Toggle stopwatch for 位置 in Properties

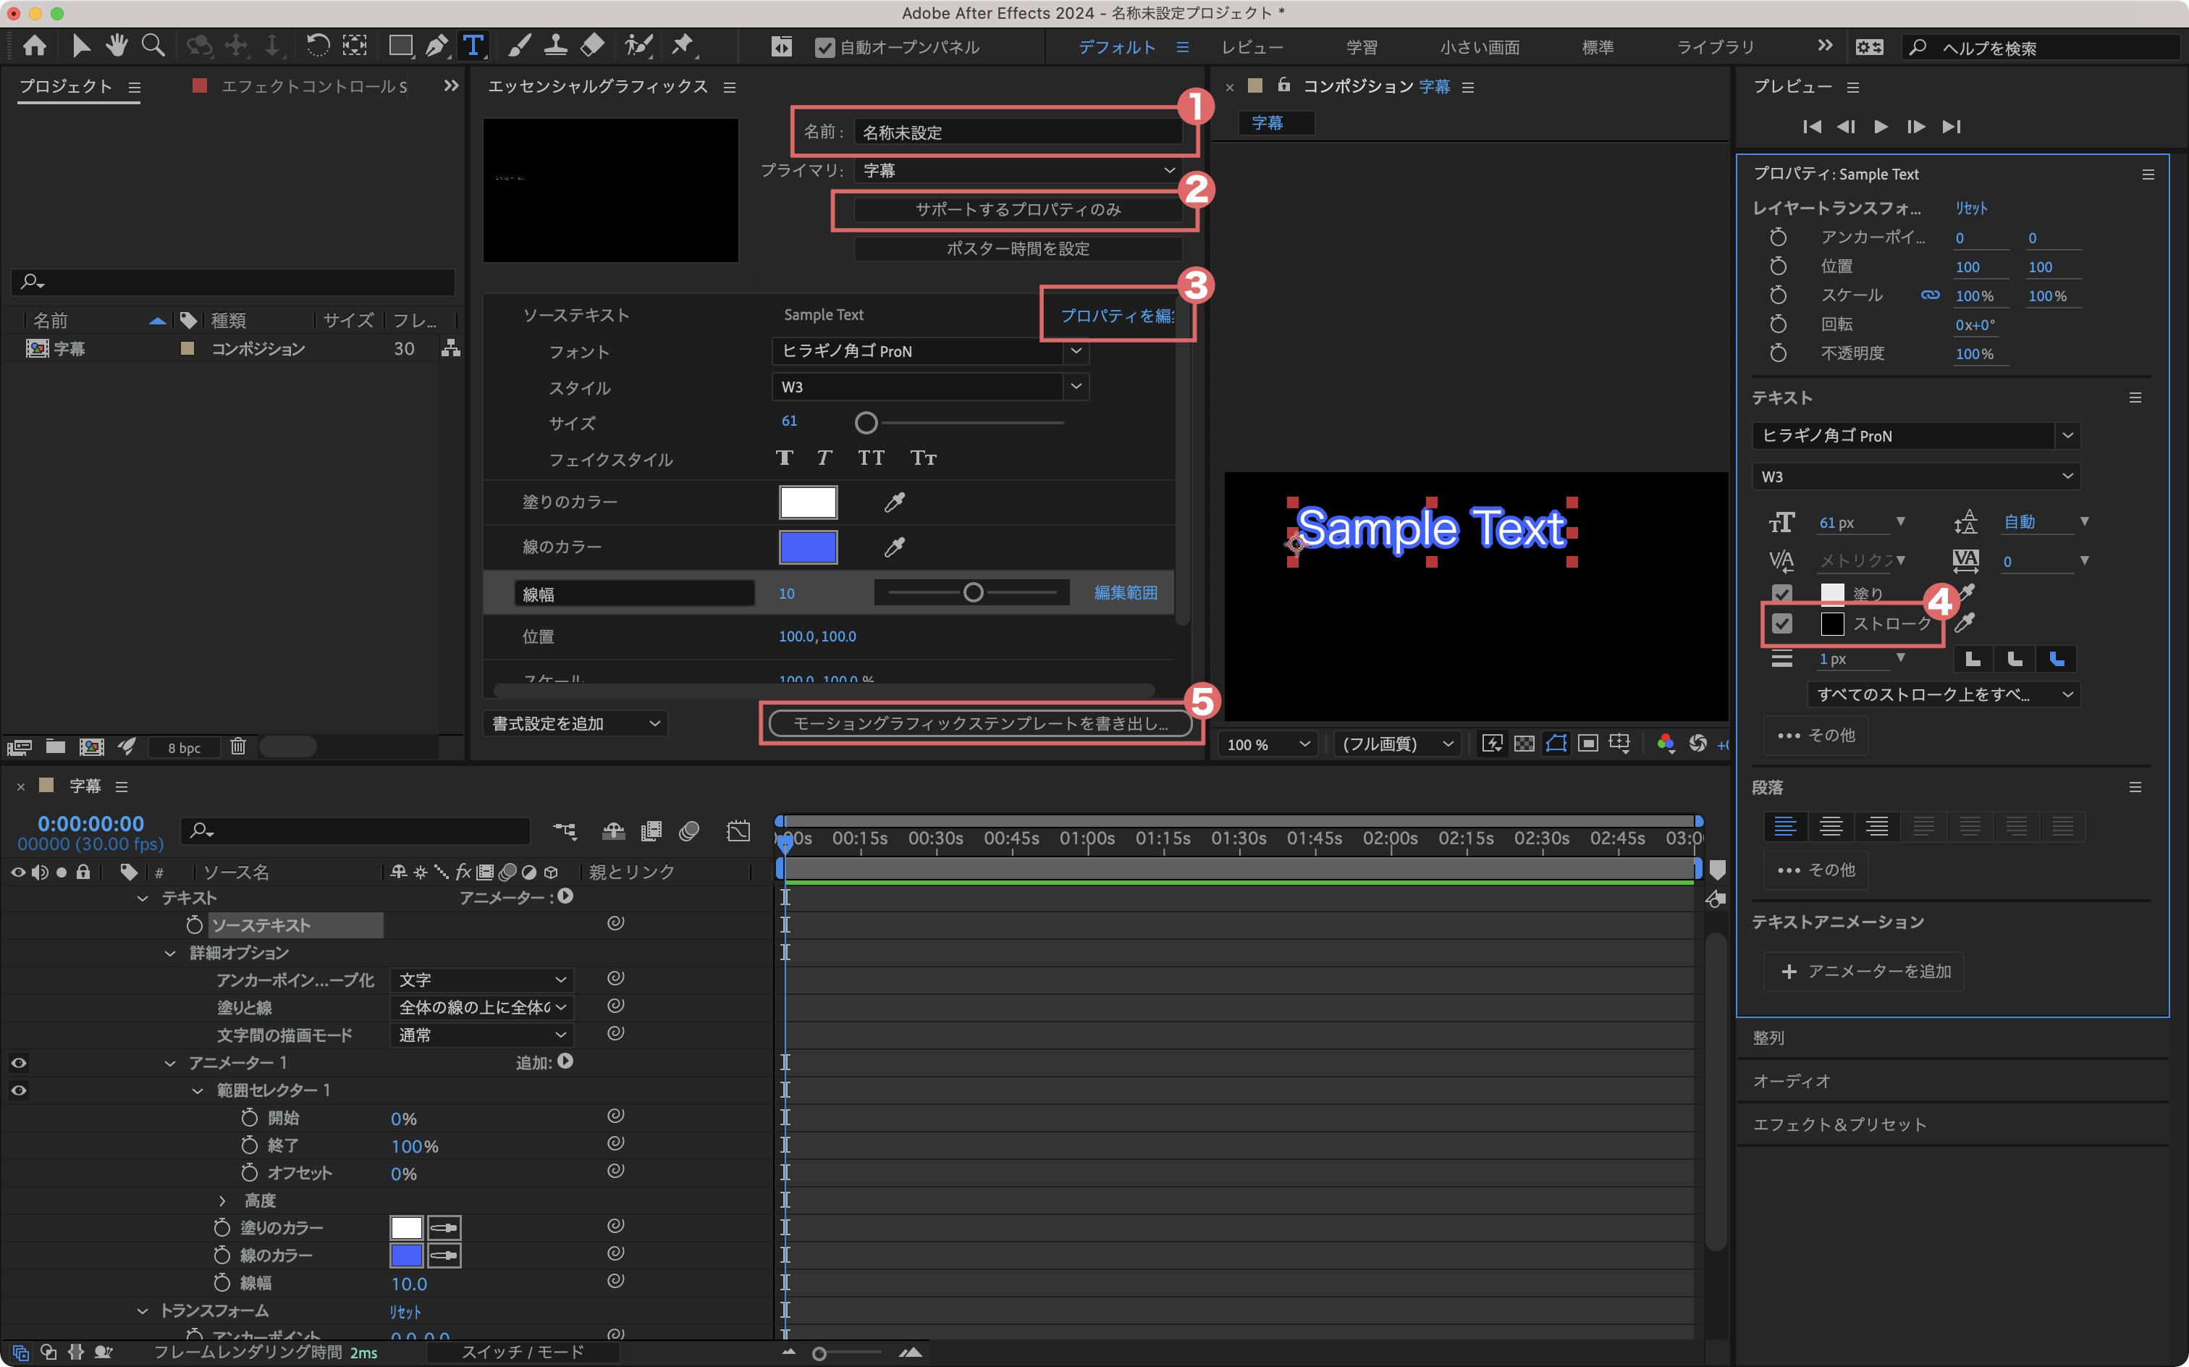pyautogui.click(x=1778, y=266)
